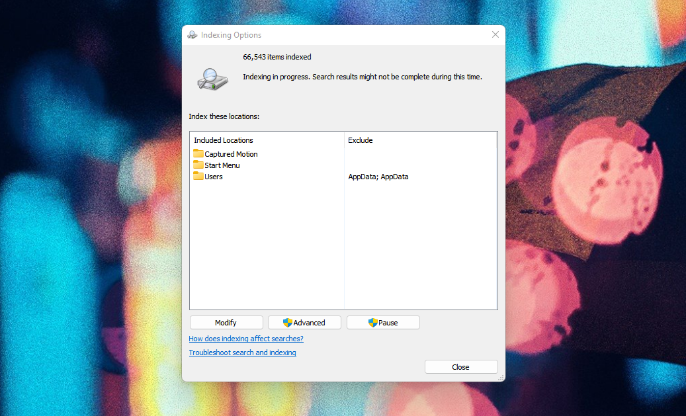Click the folder icon beside Captured Motion
The height and width of the screenshot is (416, 686).
pyautogui.click(x=198, y=153)
